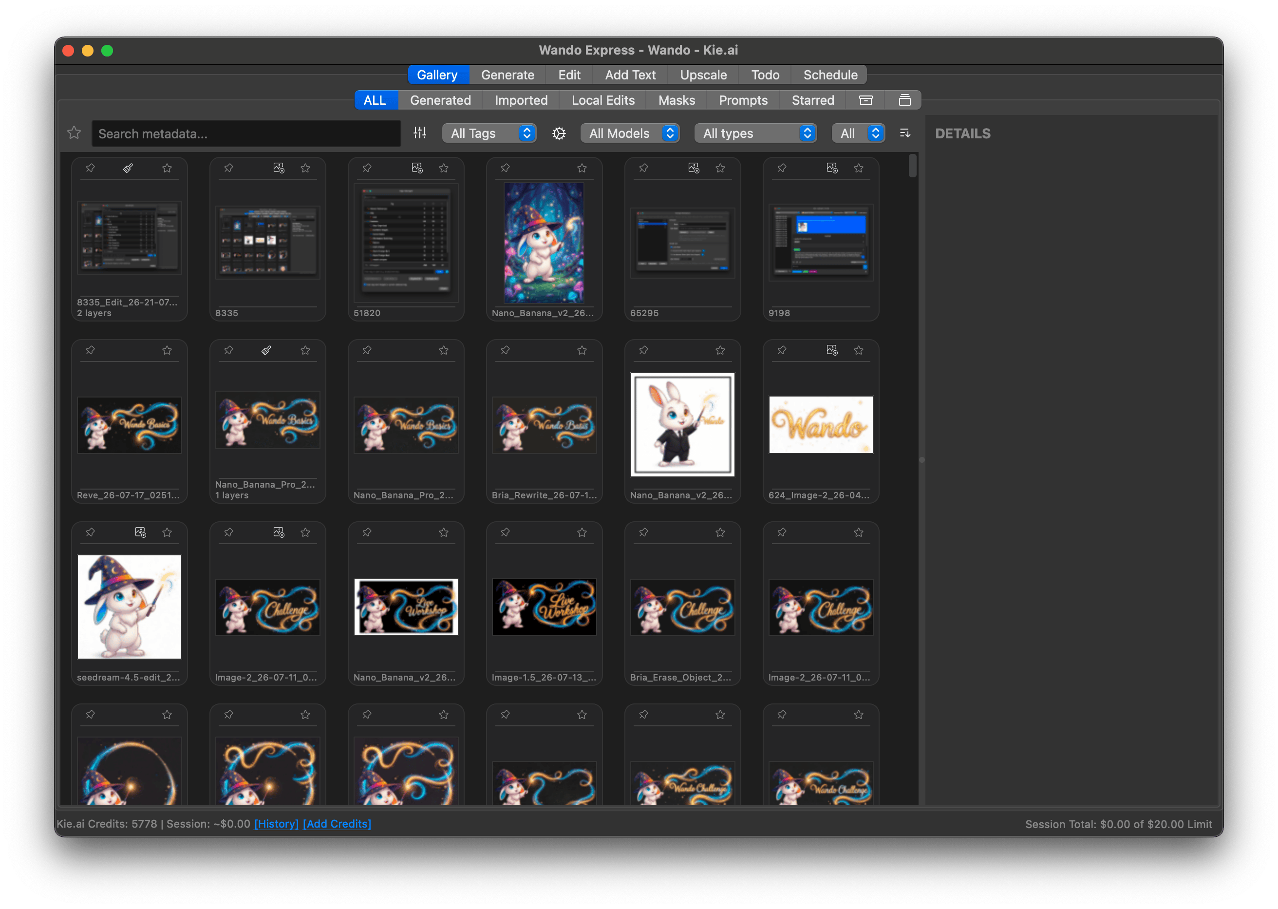Open the All dropdown next to sort
The width and height of the screenshot is (1278, 909).
coord(858,133)
